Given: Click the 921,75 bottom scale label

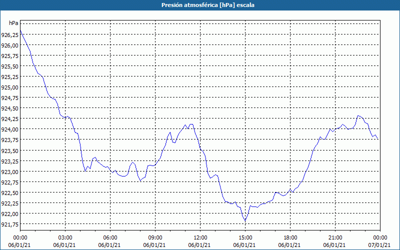Looking at the screenshot, I should [9, 224].
